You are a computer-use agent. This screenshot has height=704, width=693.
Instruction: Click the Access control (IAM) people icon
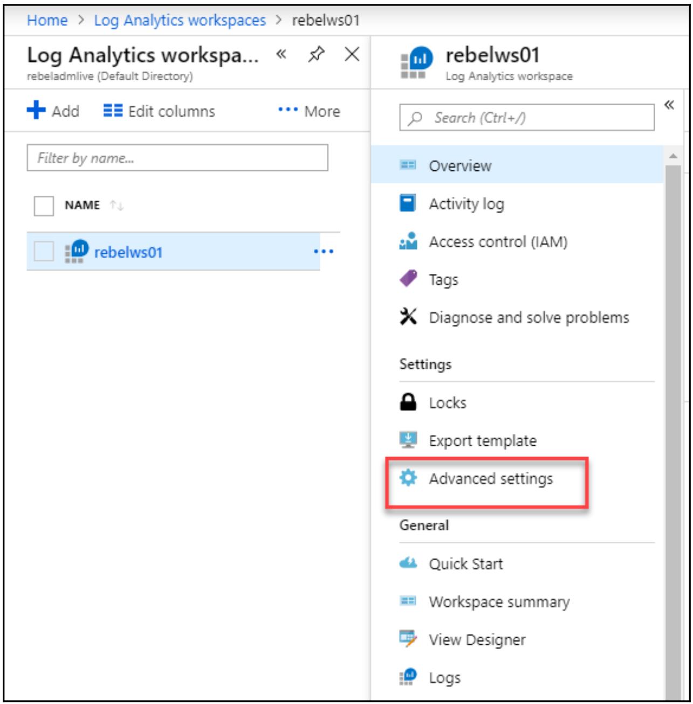pyautogui.click(x=408, y=241)
